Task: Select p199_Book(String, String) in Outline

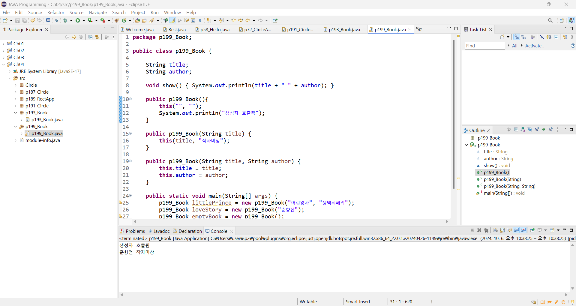Action: click(509, 186)
